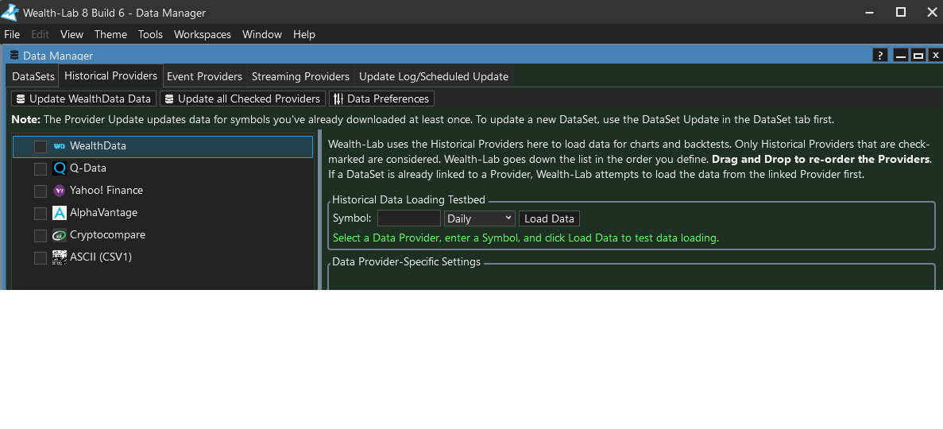The height and width of the screenshot is (429, 943).
Task: Click the Q-Data provider icon
Action: tap(60, 168)
